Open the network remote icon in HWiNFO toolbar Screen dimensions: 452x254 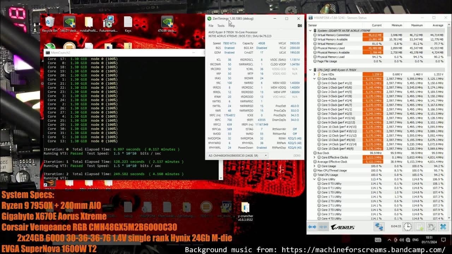(379, 226)
